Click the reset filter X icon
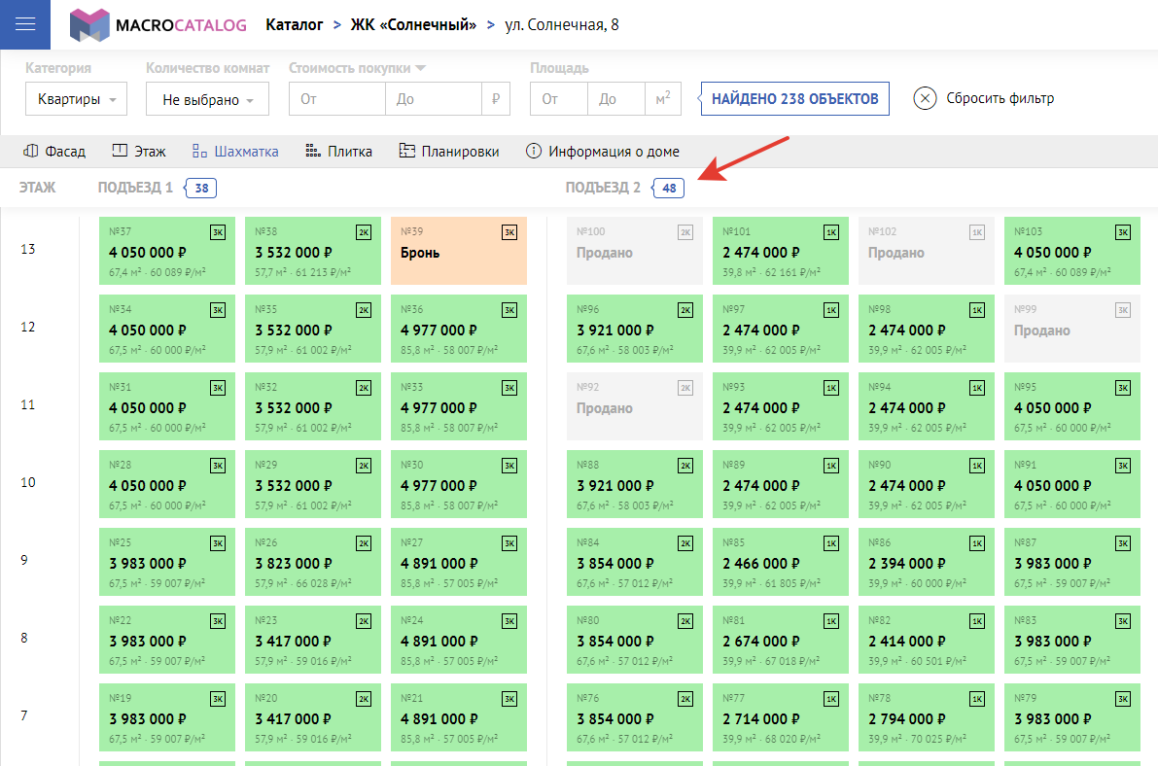This screenshot has width=1158, height=766. (x=925, y=98)
